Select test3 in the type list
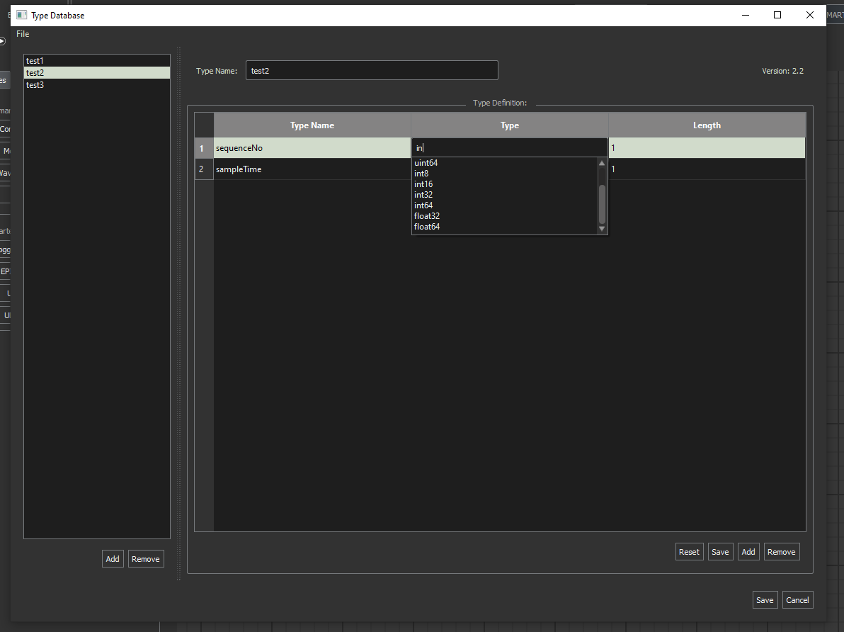This screenshot has width=844, height=632. 35,85
